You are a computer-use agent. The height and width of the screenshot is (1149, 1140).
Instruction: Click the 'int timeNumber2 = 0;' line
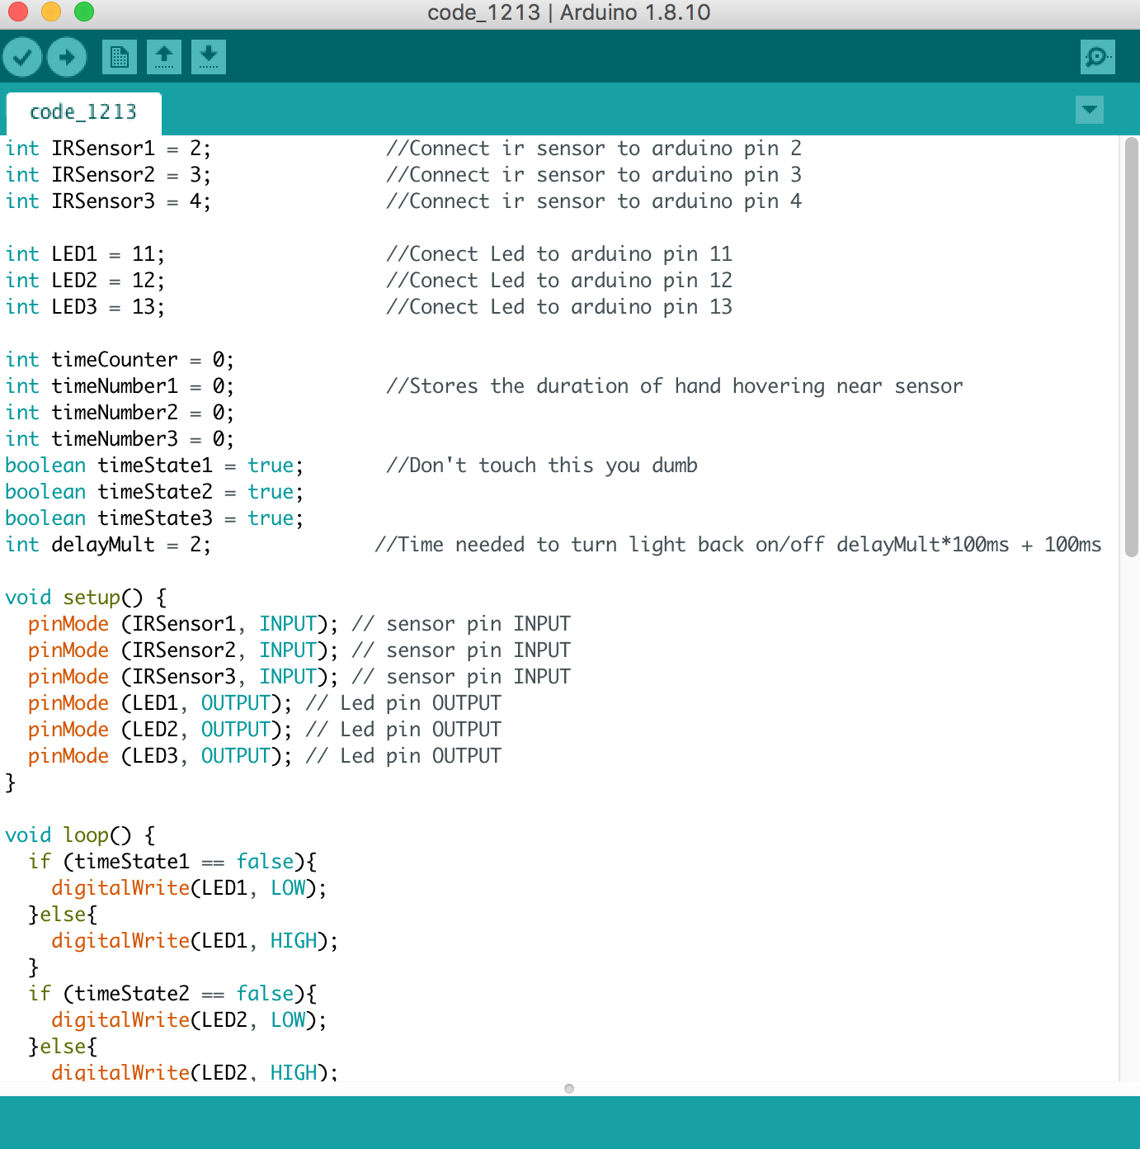click(120, 413)
